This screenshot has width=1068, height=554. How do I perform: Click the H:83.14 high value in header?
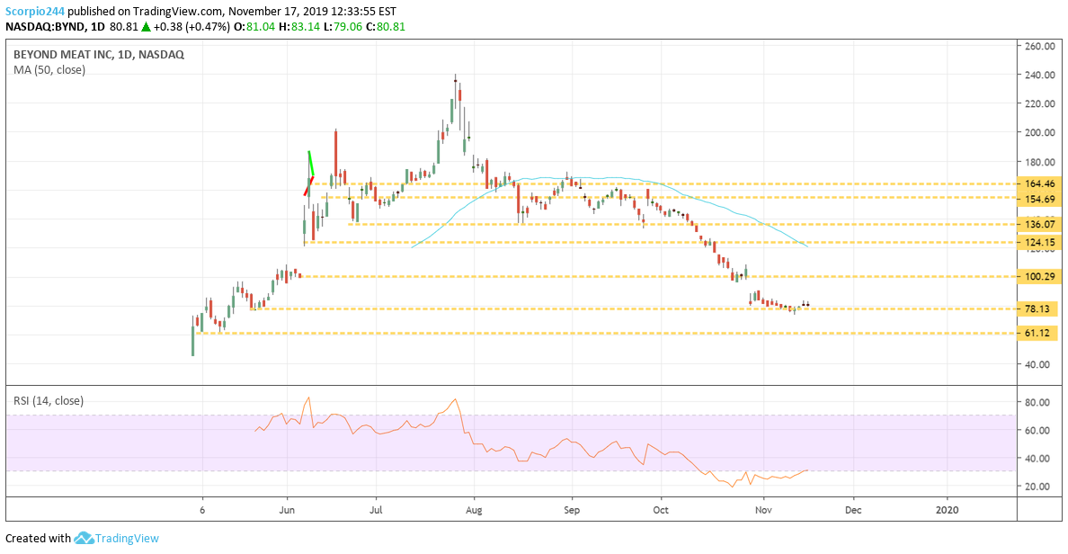click(301, 27)
